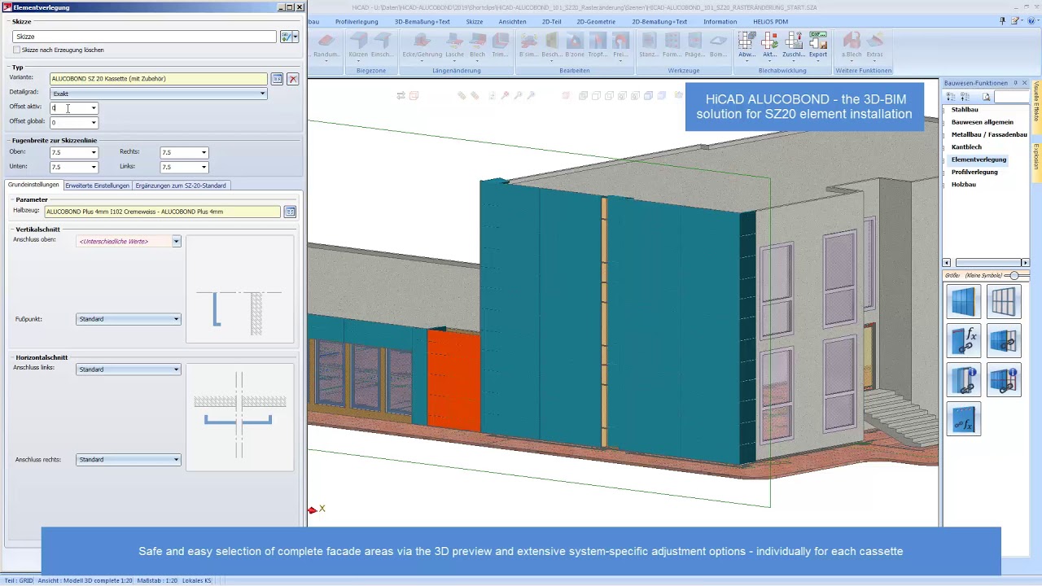Image resolution: width=1042 pixels, height=586 pixels.
Task: Open the Explosion side tab
Action: [1036, 157]
